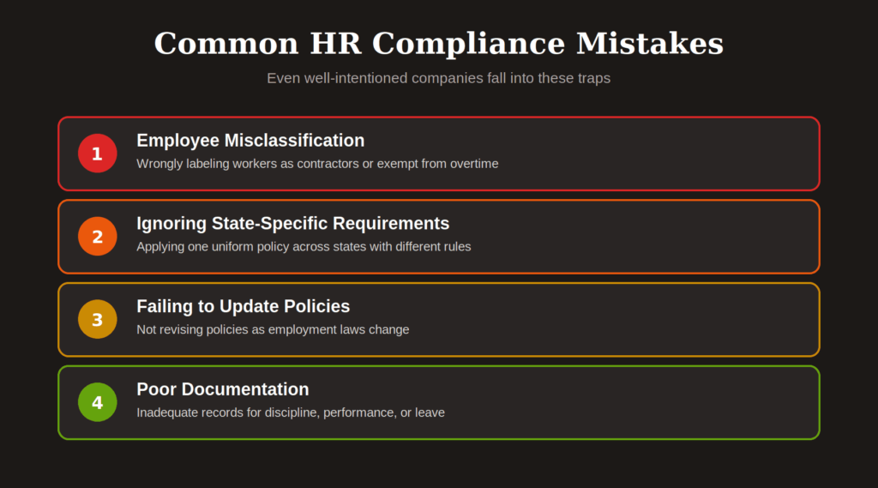Click the red number 1 circle
The image size is (878, 488).
[98, 153]
